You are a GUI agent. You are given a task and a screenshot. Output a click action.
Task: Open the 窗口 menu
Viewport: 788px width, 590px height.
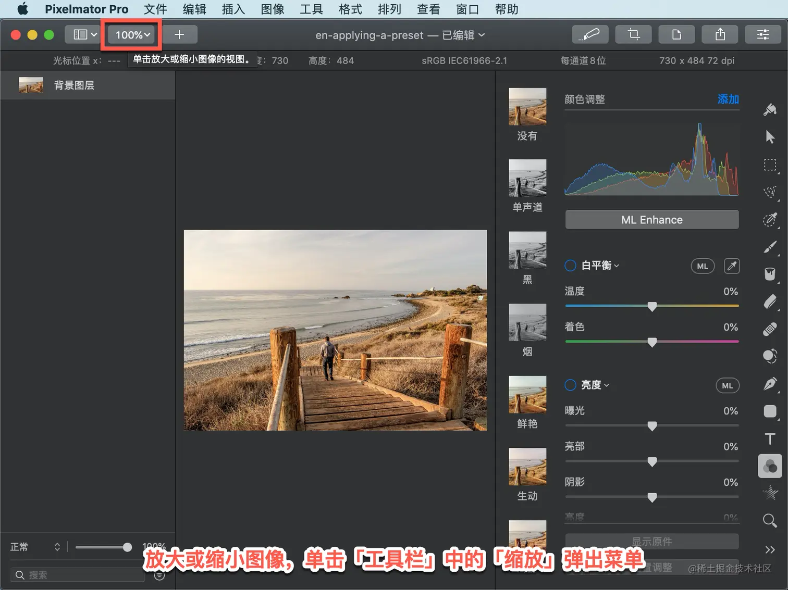pos(467,9)
